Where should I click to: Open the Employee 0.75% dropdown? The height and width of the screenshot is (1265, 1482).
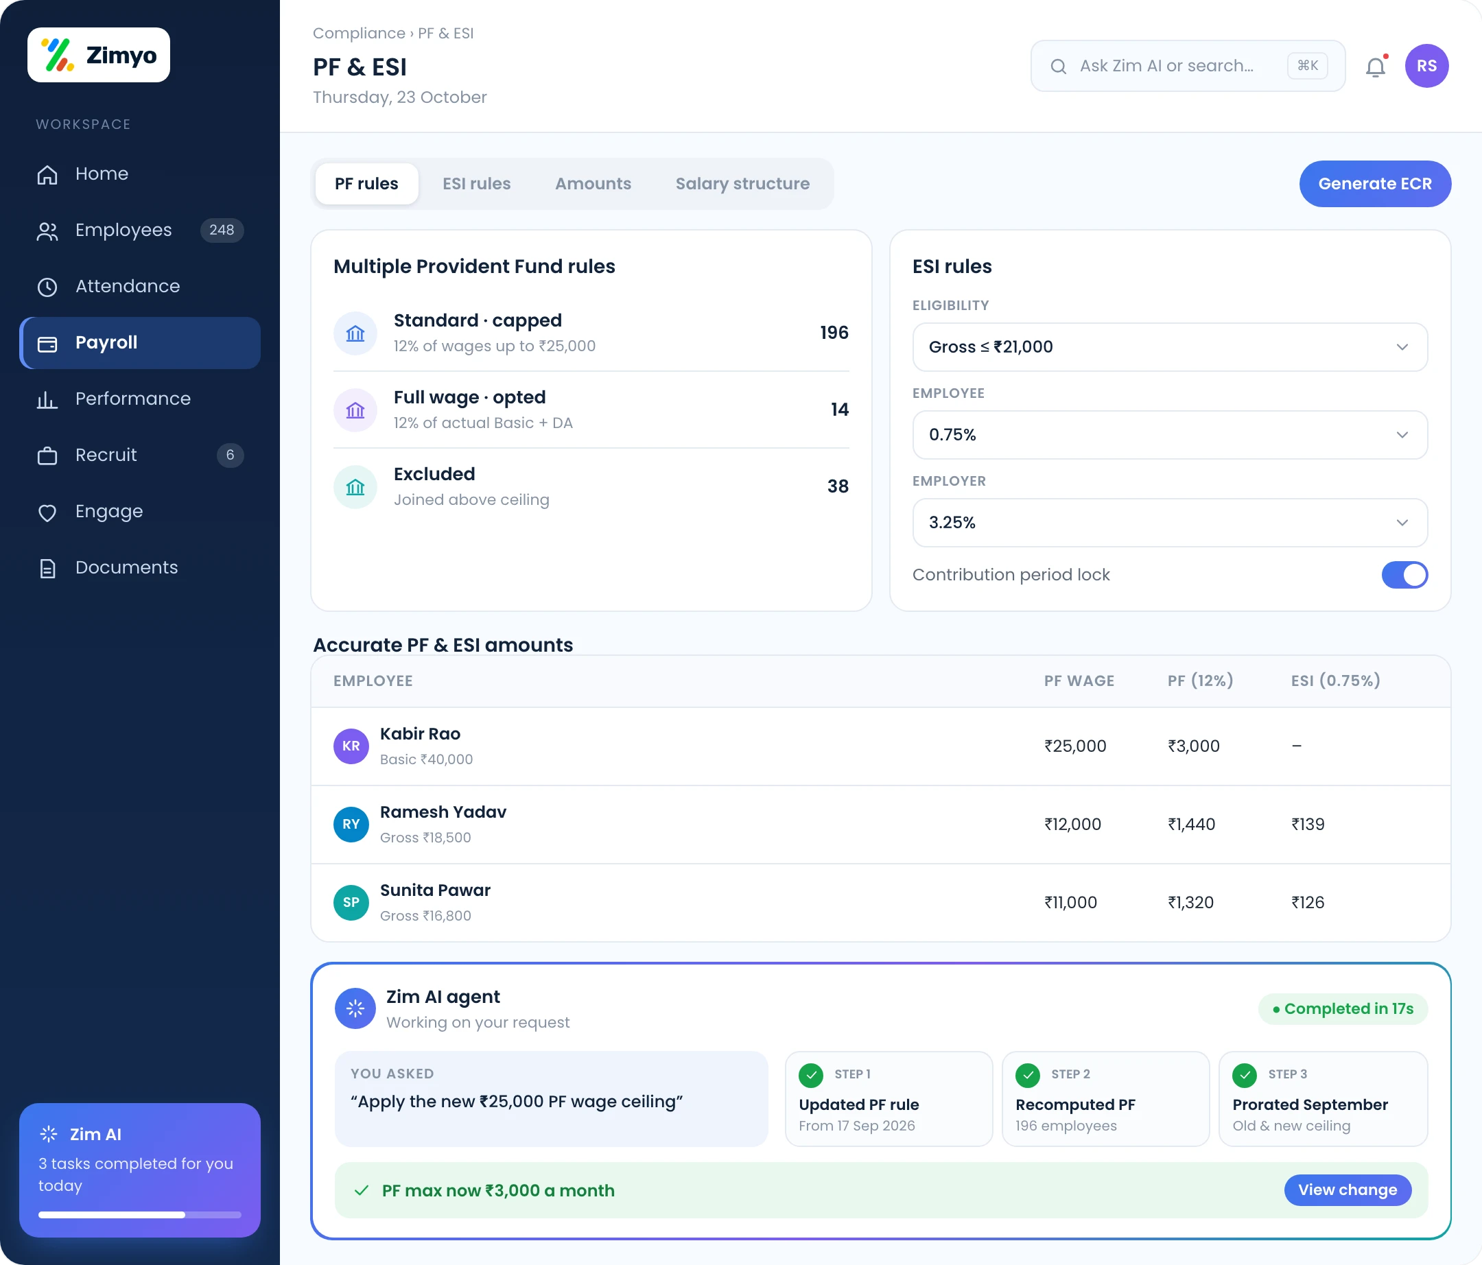click(x=1169, y=435)
